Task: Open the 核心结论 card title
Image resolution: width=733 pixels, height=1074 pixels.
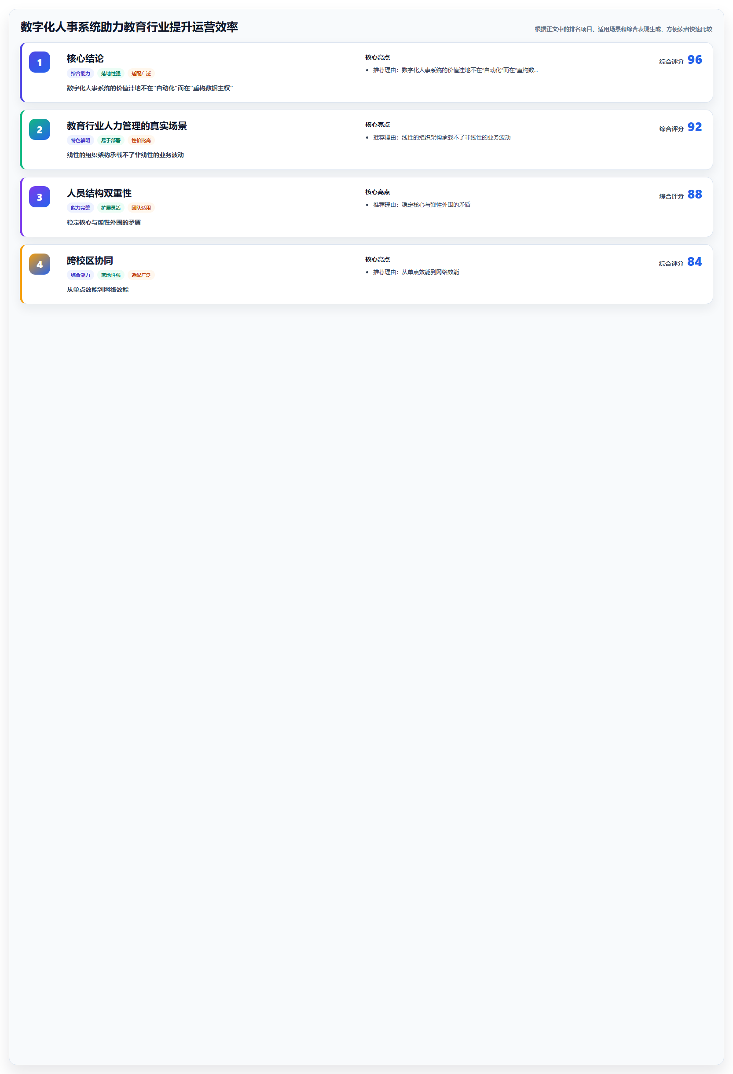Action: coord(85,59)
